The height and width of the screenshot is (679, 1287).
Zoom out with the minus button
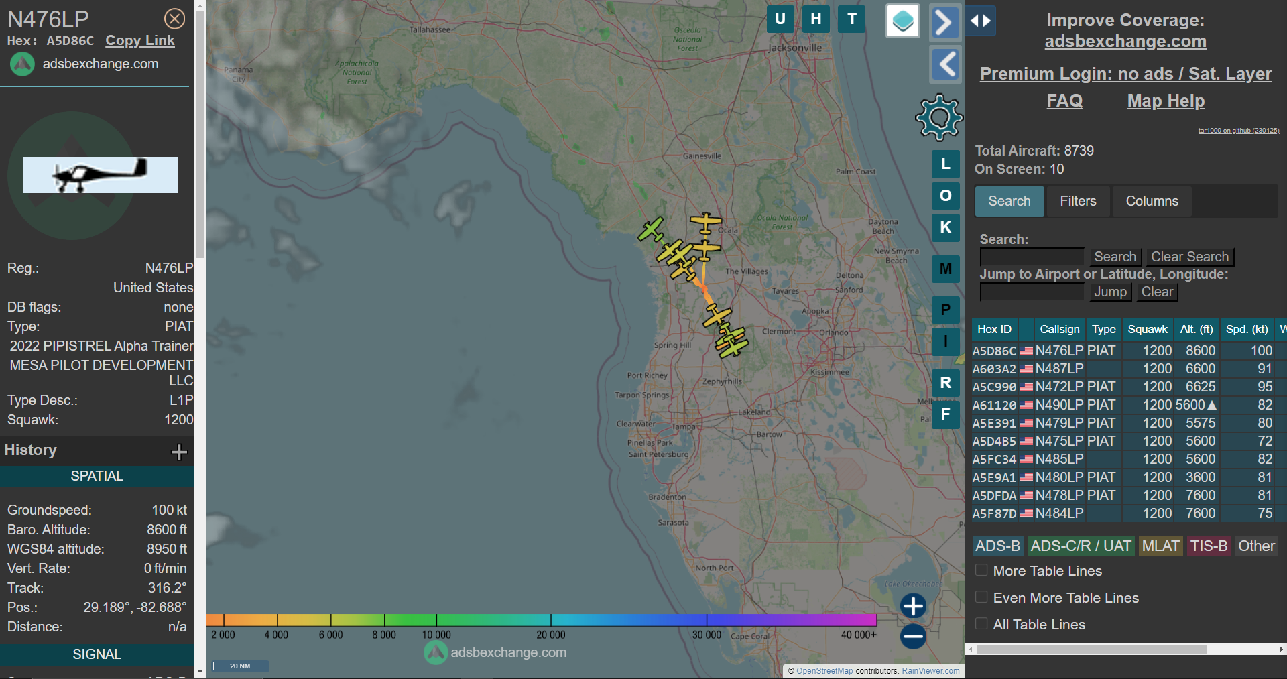point(913,636)
